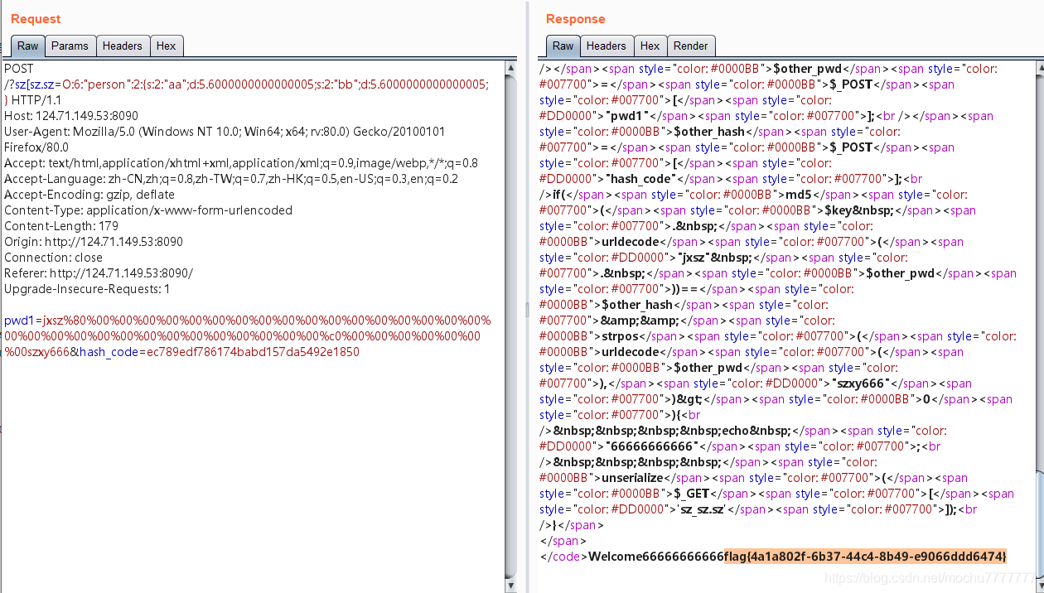The height and width of the screenshot is (593, 1044).
Task: Click the Referer header line
Action: click(99, 273)
